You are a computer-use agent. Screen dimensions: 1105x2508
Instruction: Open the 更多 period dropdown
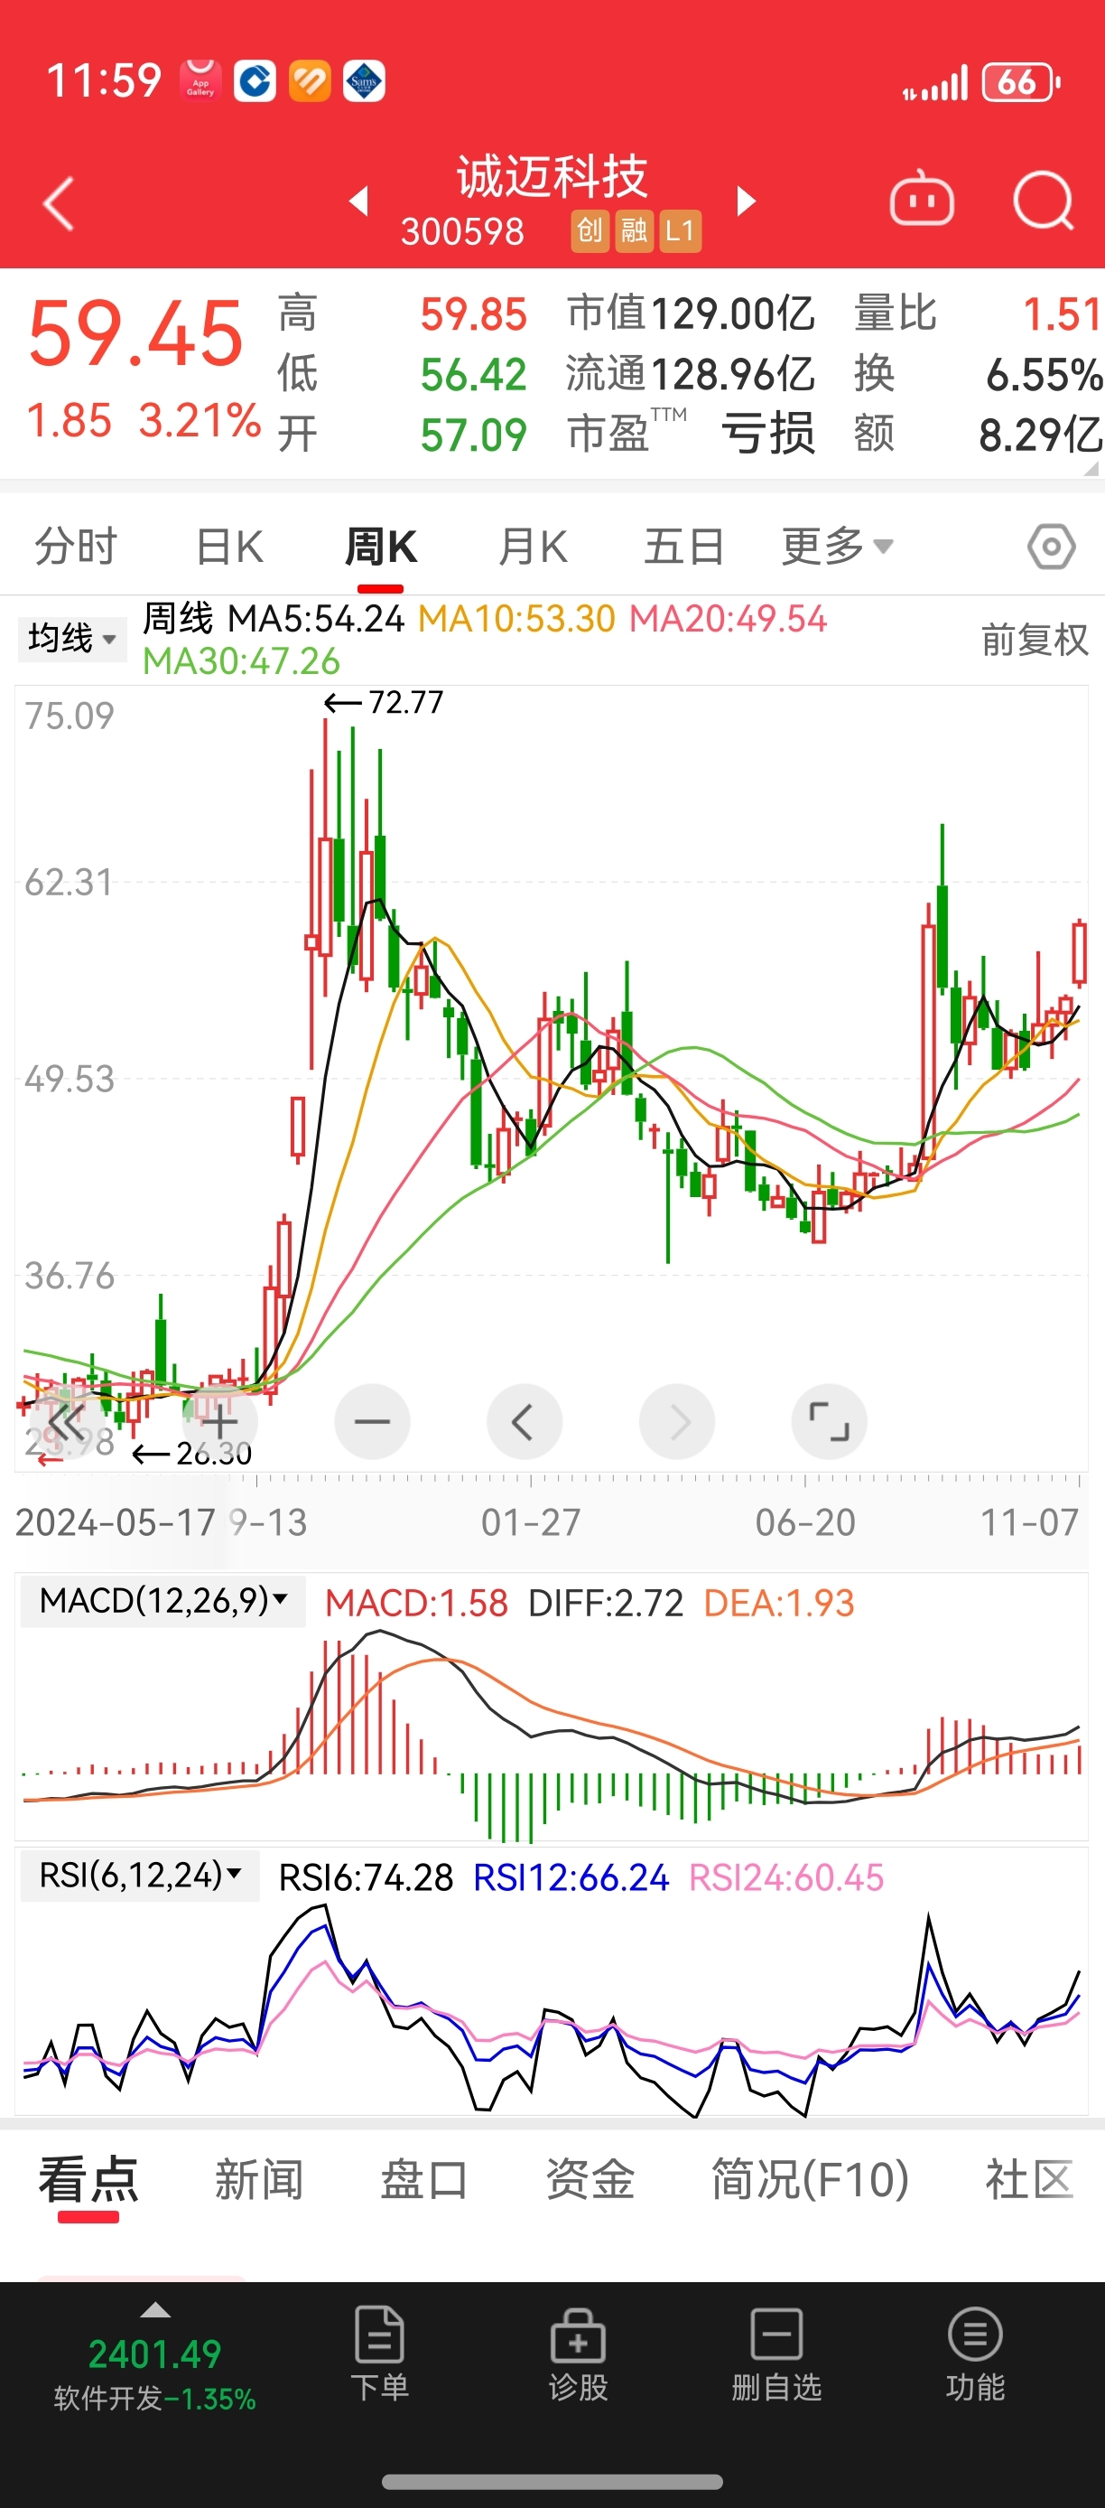point(838,547)
